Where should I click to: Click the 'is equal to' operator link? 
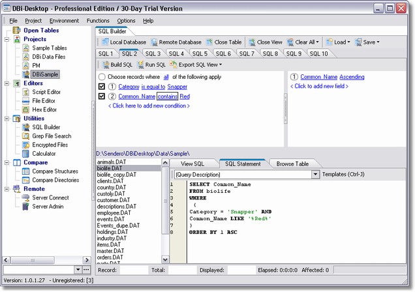pos(153,87)
